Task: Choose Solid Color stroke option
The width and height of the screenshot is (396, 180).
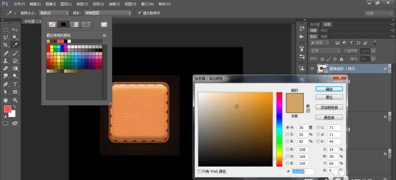Action: (63, 24)
